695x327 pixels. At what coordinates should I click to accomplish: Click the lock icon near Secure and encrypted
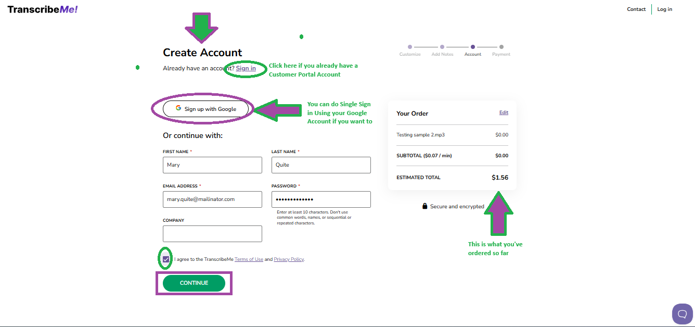[424, 206]
